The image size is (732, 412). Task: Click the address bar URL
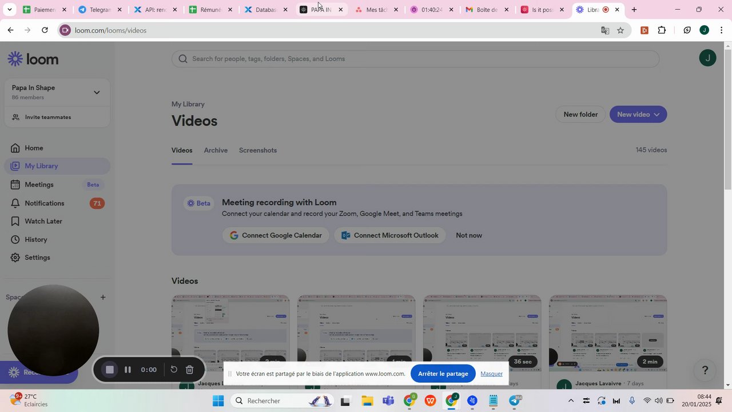coord(110,30)
